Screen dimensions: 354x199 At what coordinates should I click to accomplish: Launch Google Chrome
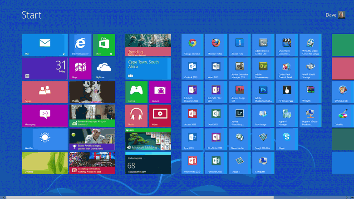(192, 45)
